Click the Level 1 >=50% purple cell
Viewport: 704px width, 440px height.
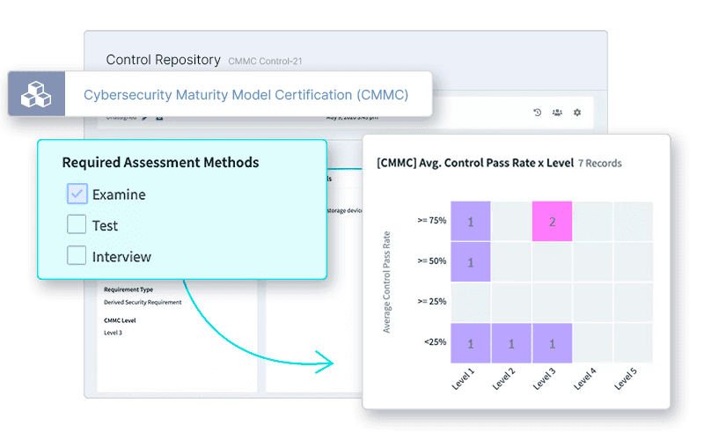click(x=471, y=262)
